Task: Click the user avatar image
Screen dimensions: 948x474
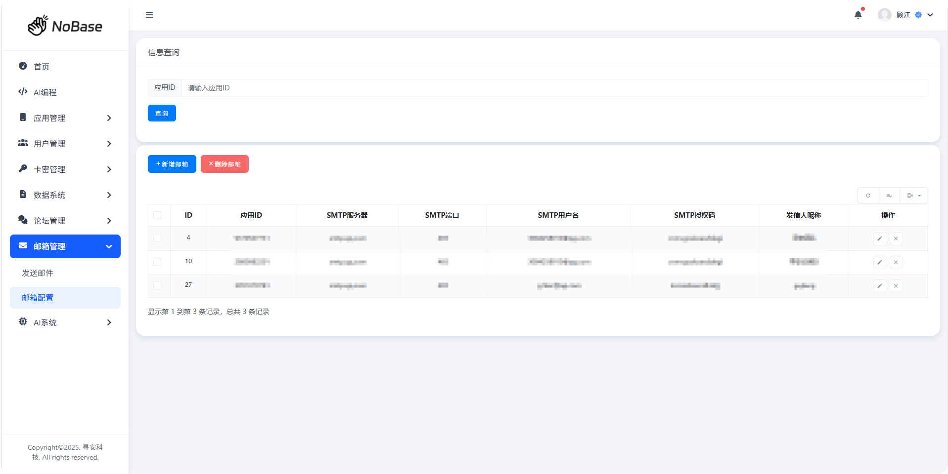Action: coord(884,15)
